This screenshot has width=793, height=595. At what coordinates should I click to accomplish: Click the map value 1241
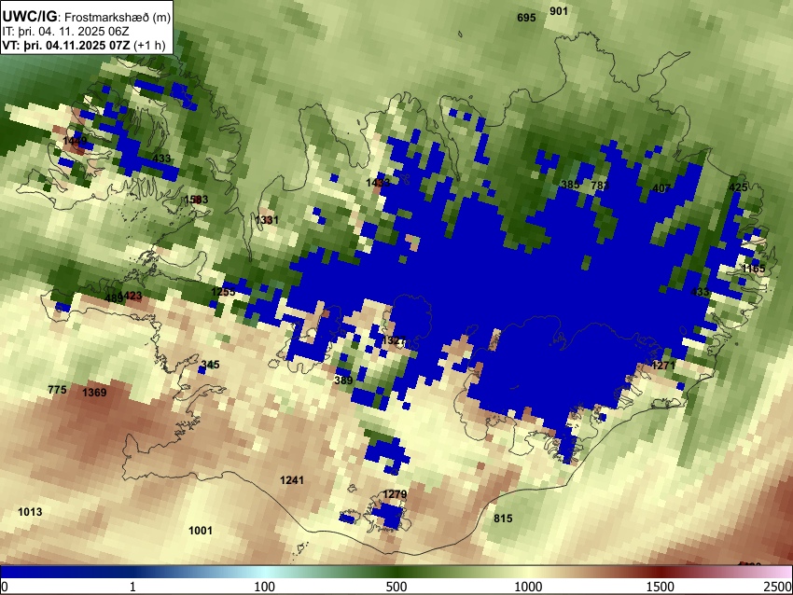click(292, 480)
